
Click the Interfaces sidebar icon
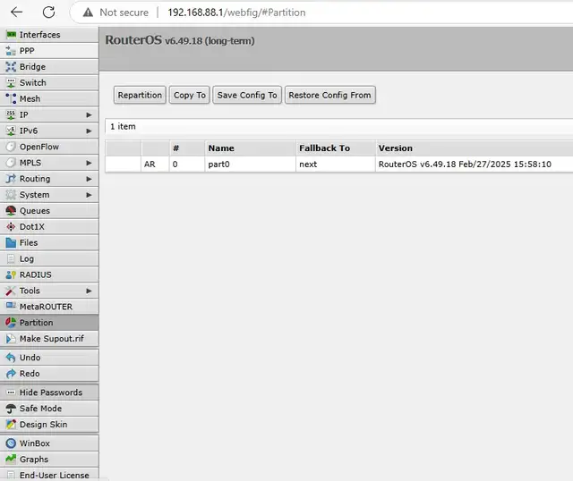11,35
